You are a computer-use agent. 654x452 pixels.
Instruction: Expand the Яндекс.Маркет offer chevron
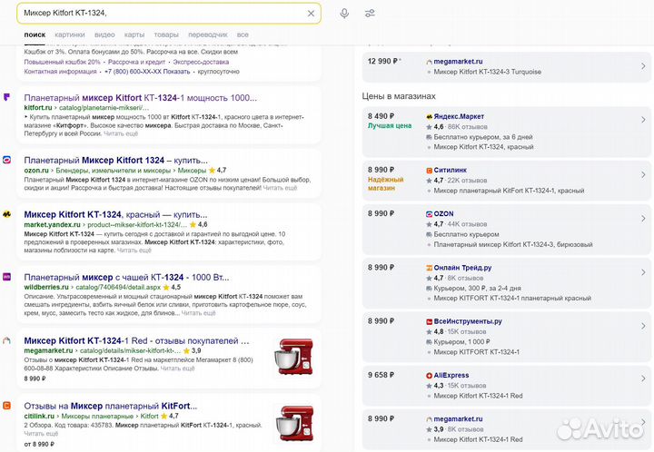click(x=643, y=119)
